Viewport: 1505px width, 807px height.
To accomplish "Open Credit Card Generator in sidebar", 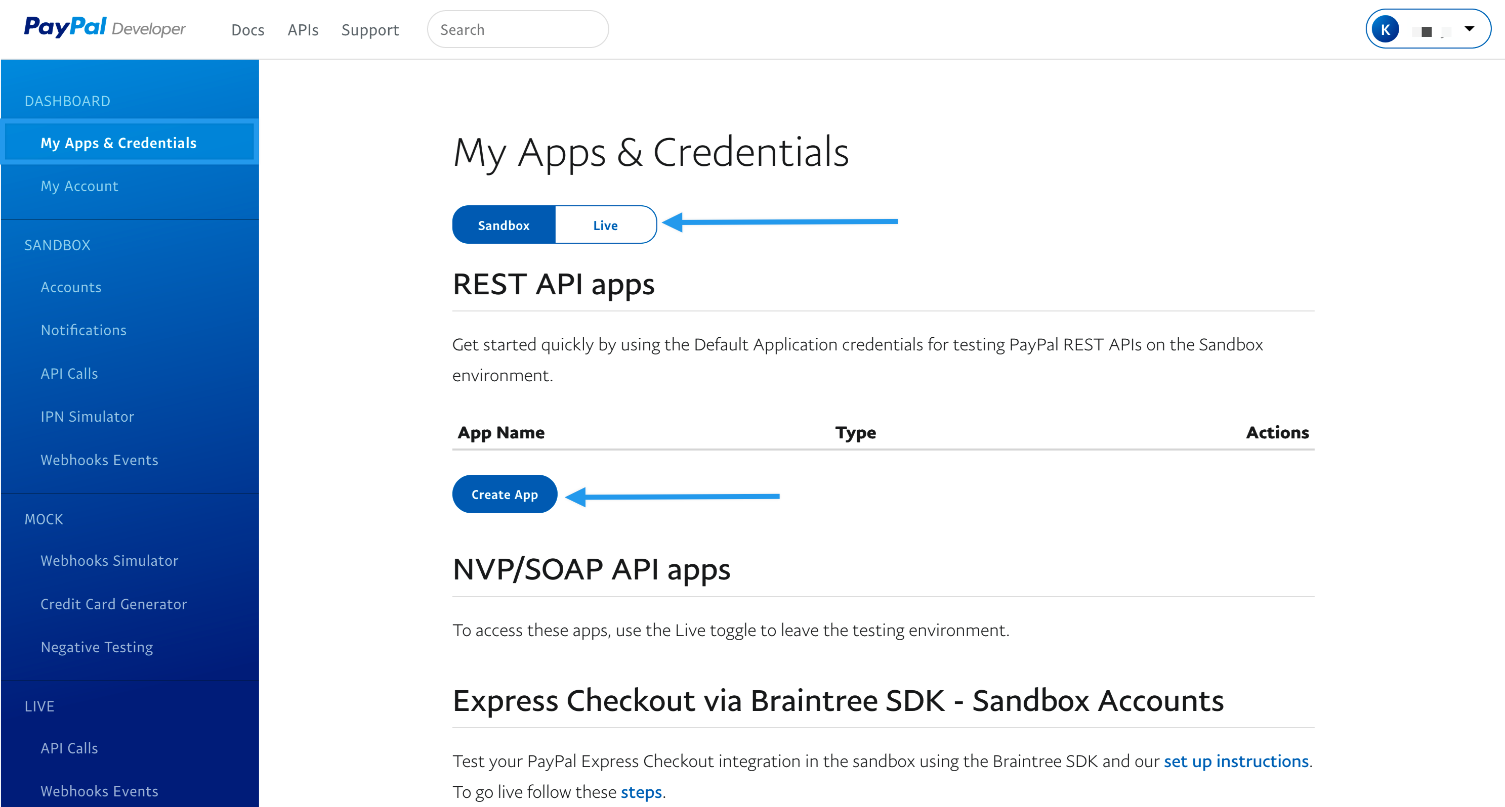I will click(x=114, y=604).
